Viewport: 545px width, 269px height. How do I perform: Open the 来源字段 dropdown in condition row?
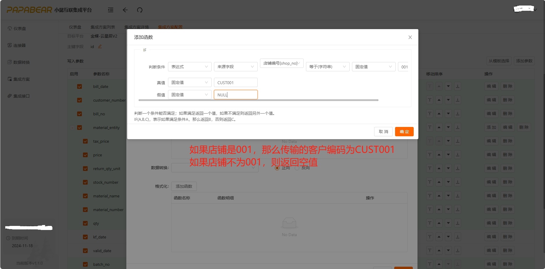tap(236, 67)
